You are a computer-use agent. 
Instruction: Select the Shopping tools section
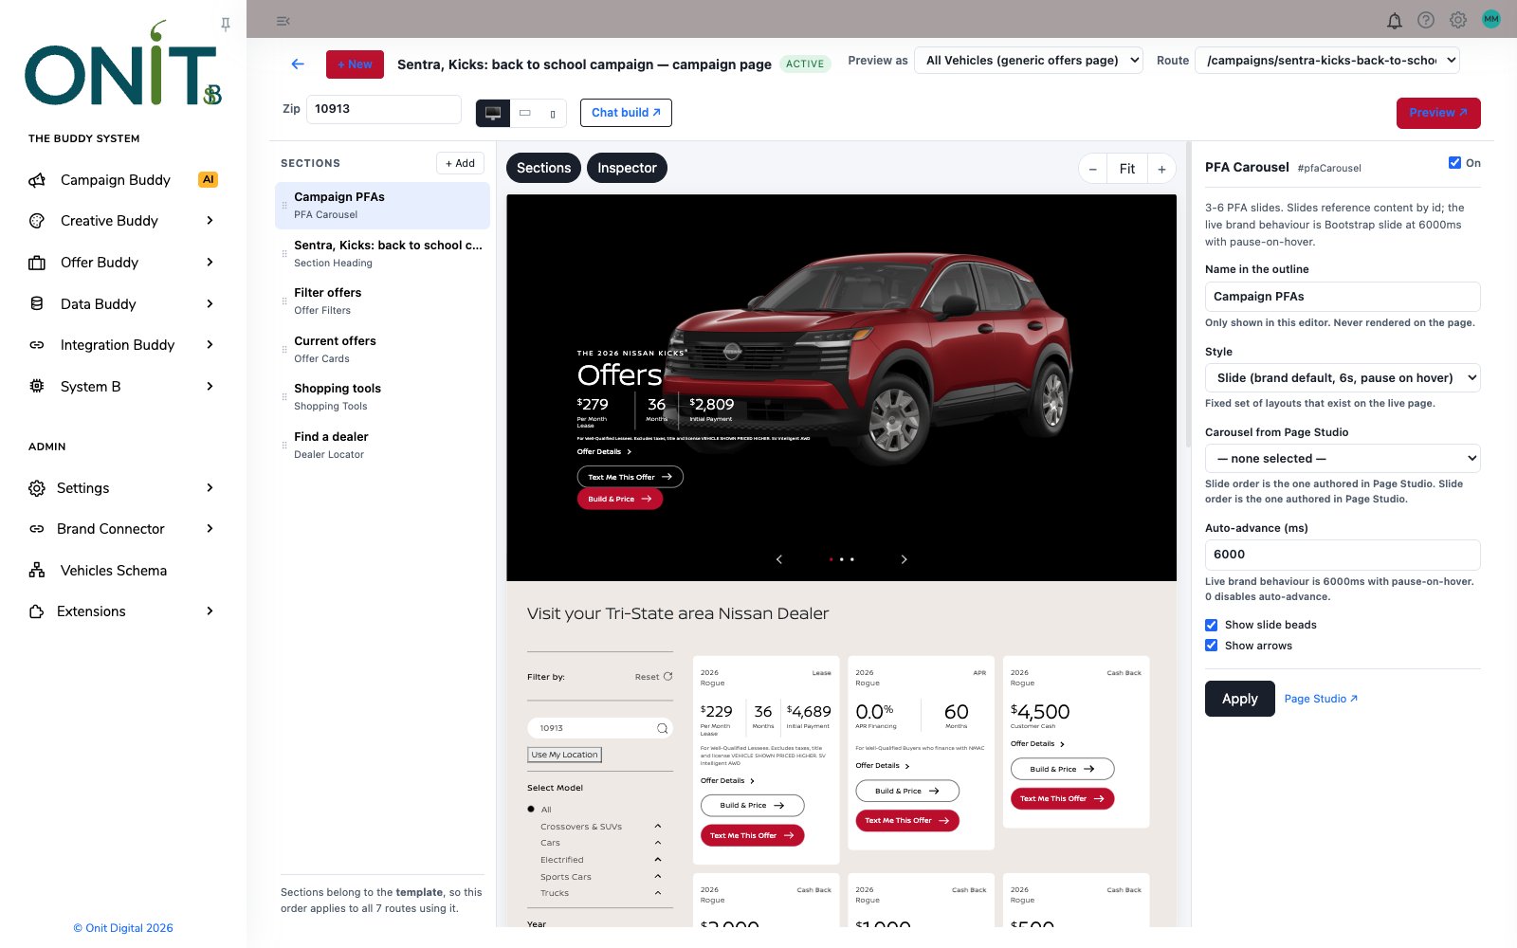click(x=382, y=397)
